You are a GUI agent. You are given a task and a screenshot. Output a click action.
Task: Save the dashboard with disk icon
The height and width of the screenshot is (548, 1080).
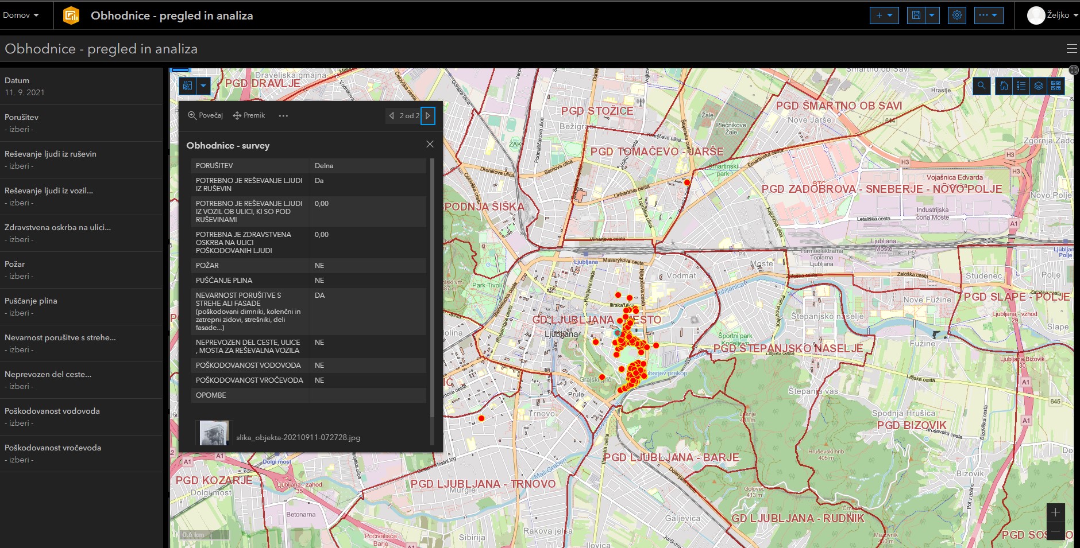916,15
